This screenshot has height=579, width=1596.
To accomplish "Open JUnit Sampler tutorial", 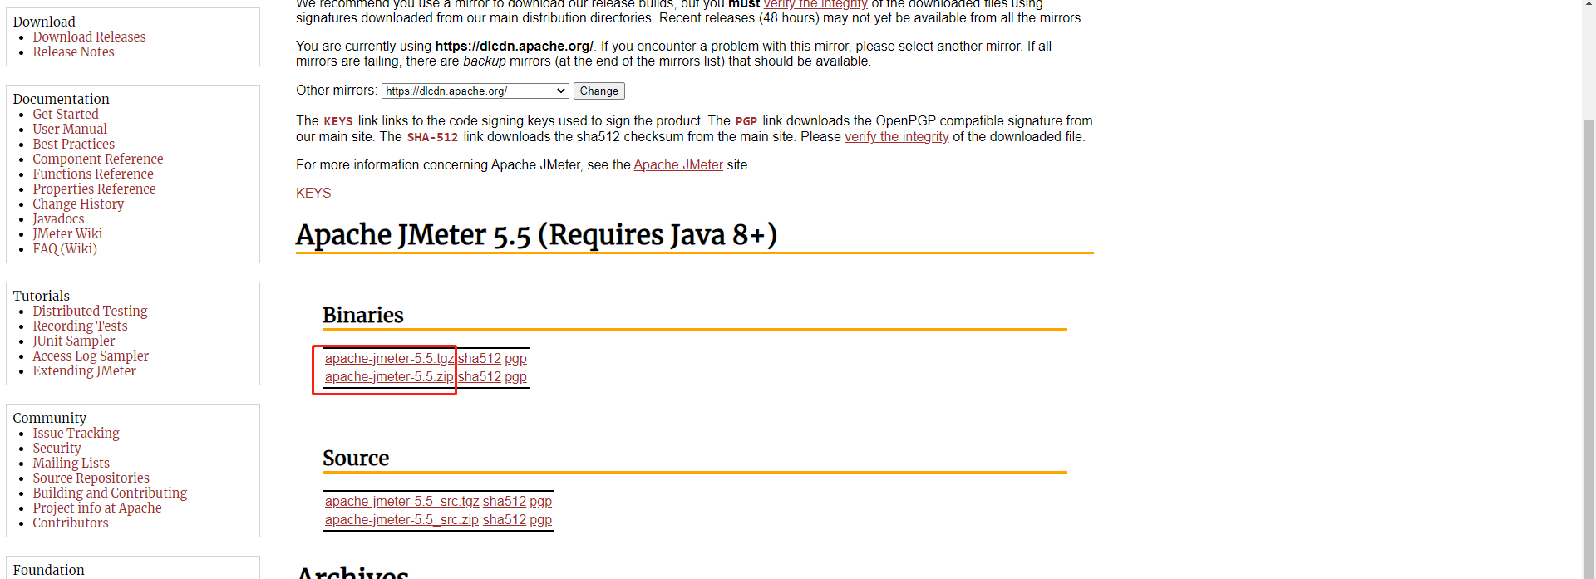I will (x=74, y=341).
